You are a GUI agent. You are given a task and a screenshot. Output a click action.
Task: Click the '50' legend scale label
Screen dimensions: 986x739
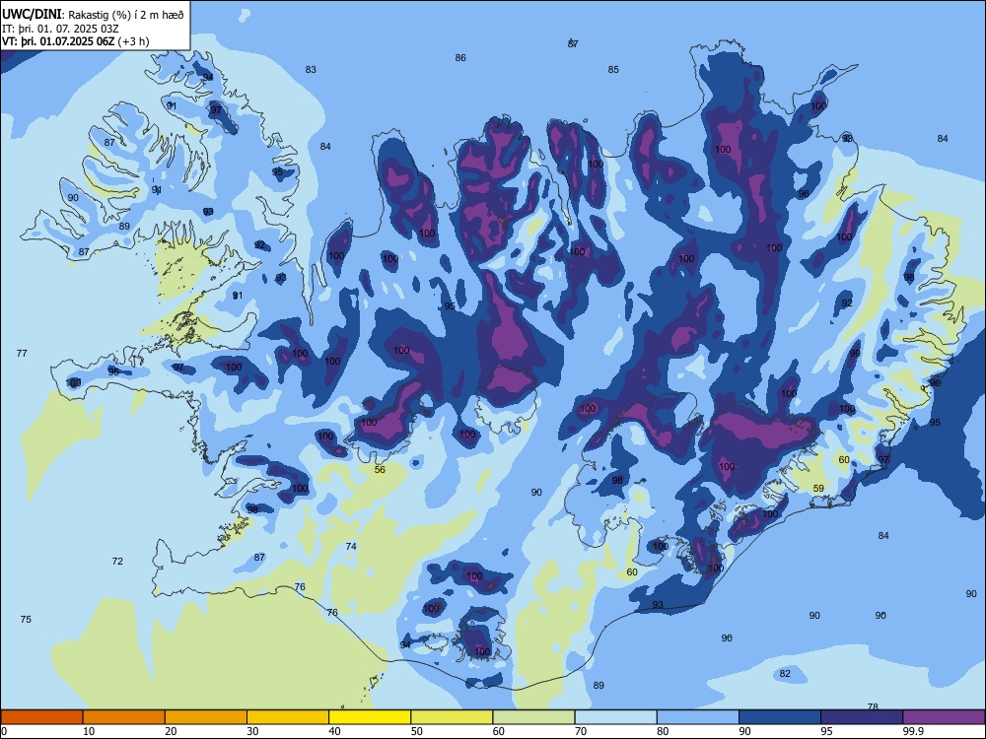coord(417,731)
